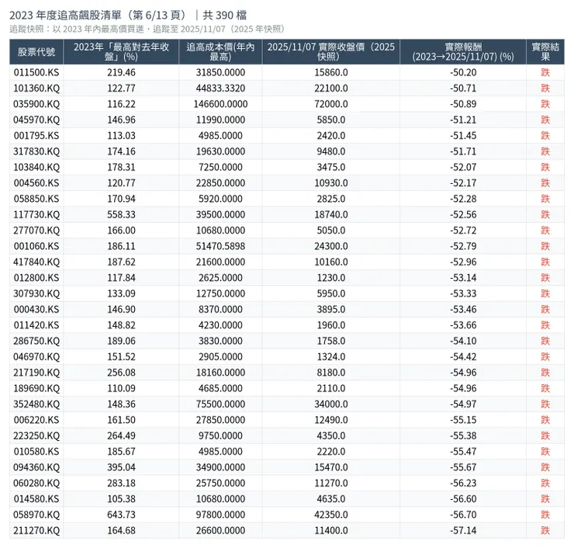Select stock code 317830.KQ
The height and width of the screenshot is (548, 574).
[36, 151]
